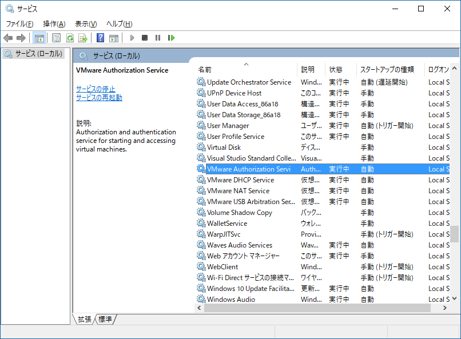Stop the service with the black square icon
Image resolution: width=461 pixels, height=339 pixels.
coord(145,38)
